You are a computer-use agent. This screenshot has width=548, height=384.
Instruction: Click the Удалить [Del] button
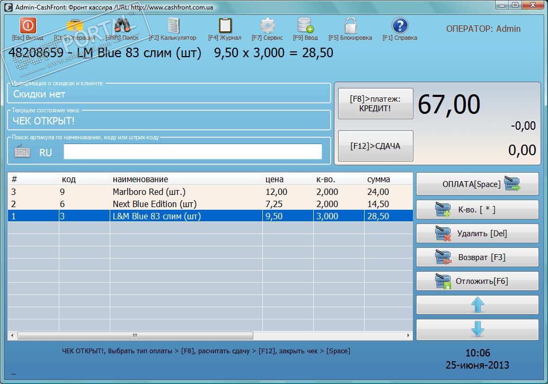[477, 234]
